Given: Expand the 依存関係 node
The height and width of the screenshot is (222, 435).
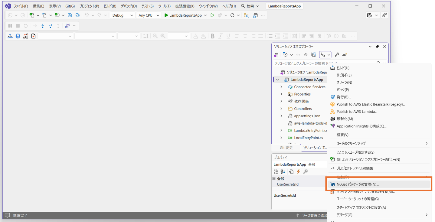Looking at the screenshot, I should [x=281, y=101].
